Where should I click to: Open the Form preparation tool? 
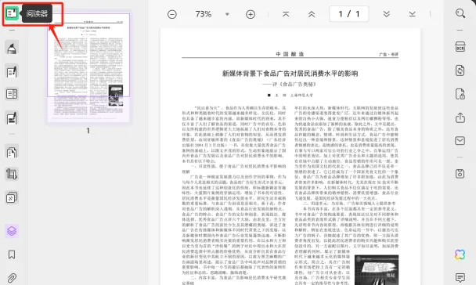[12, 94]
